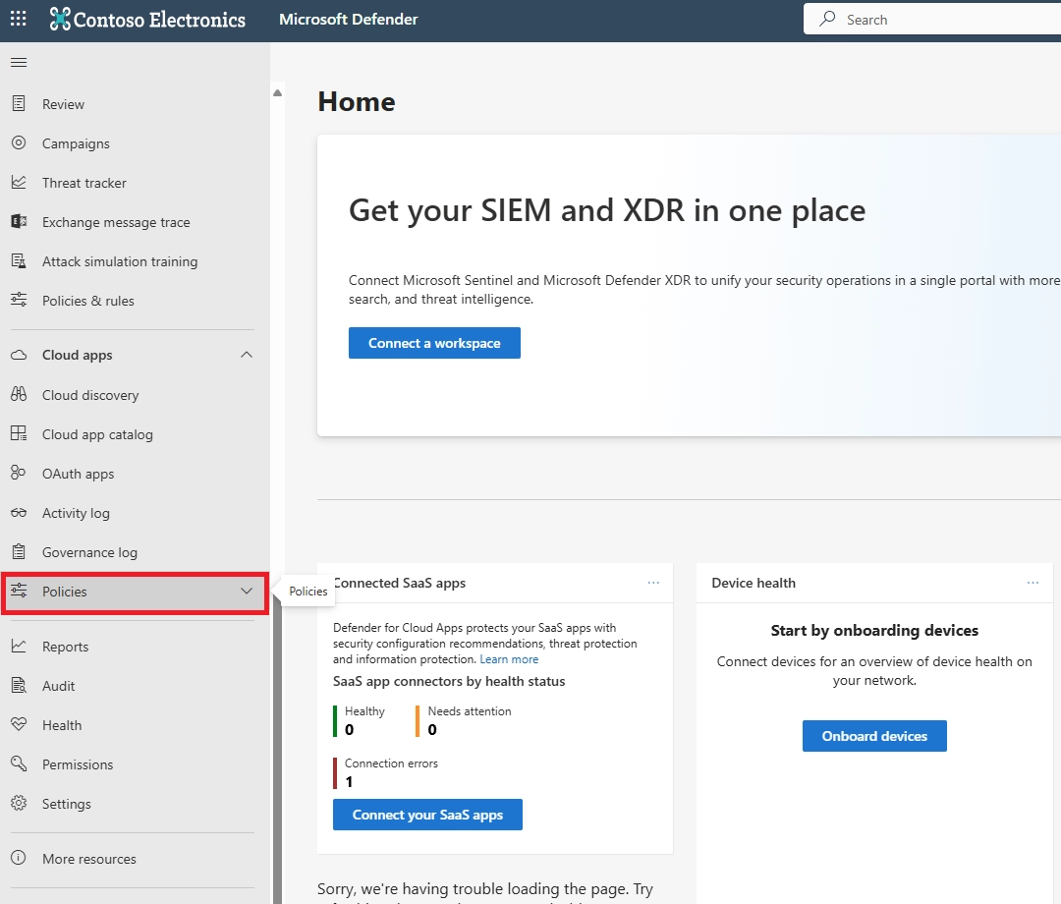1061x904 pixels.
Task: Click the Review sidebar icon
Action: coord(19,103)
